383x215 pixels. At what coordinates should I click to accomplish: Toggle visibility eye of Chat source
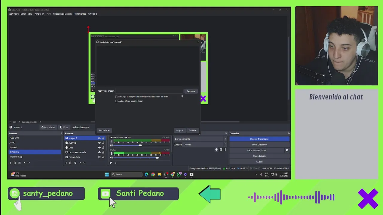click(x=99, y=148)
